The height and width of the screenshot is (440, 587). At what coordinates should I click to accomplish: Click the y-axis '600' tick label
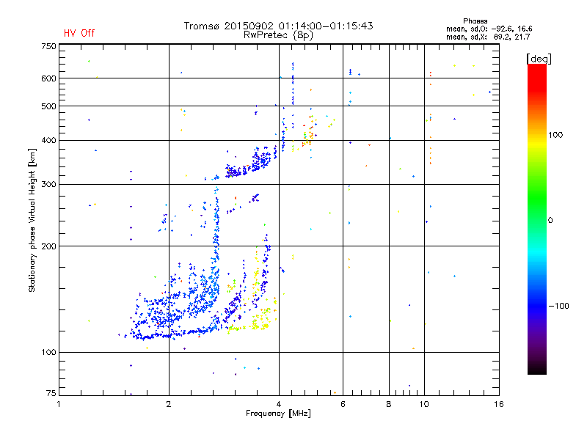click(x=48, y=78)
